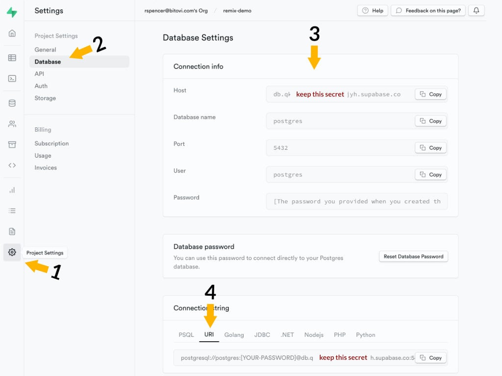Open notifications via the bell icon
Screen dimensions: 502x376
coord(476,10)
